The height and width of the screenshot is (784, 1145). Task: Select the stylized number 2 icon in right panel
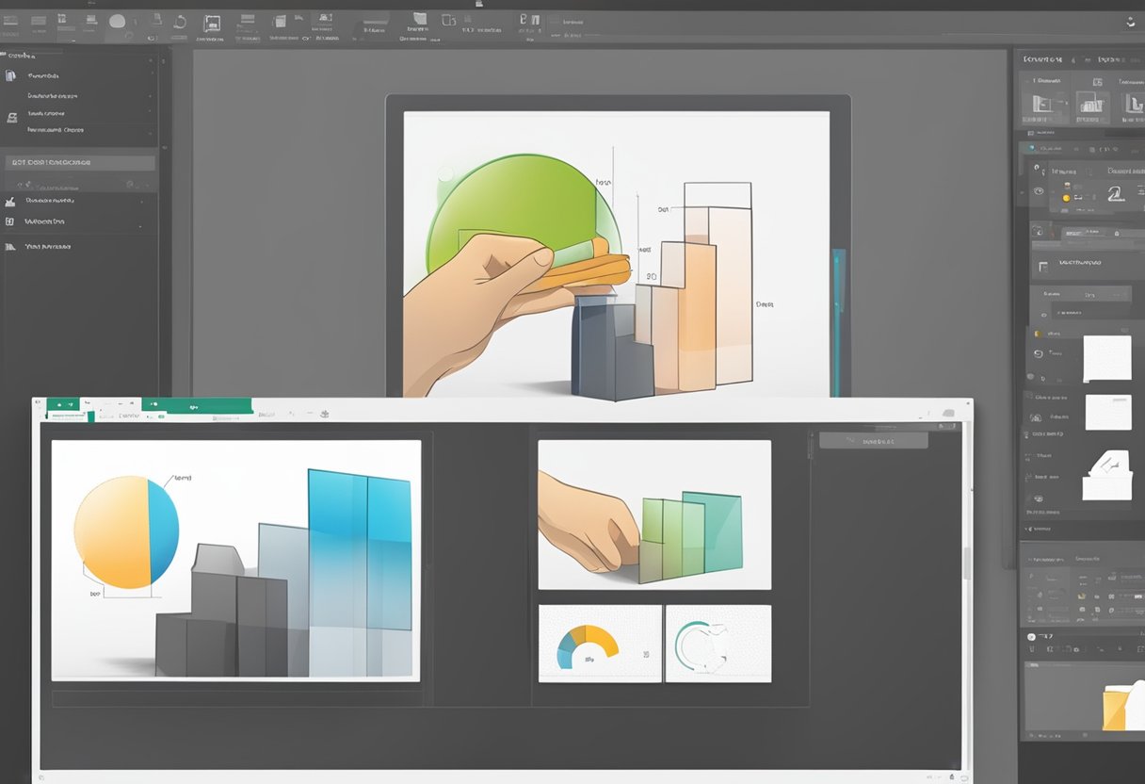click(x=1116, y=193)
